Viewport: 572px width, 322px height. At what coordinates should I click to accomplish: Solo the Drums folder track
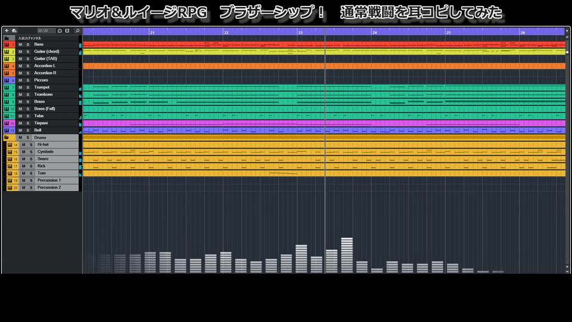pos(28,138)
